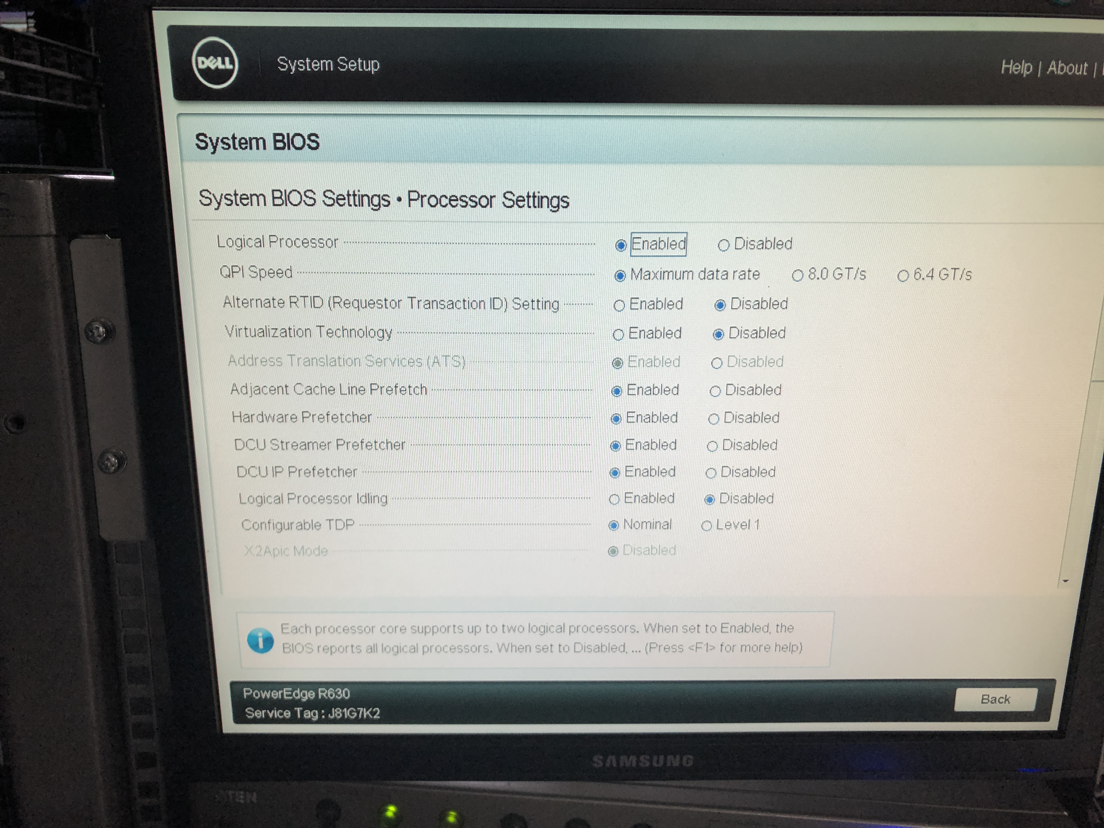
Task: Disable Logical Processor Idling
Action: tap(709, 499)
